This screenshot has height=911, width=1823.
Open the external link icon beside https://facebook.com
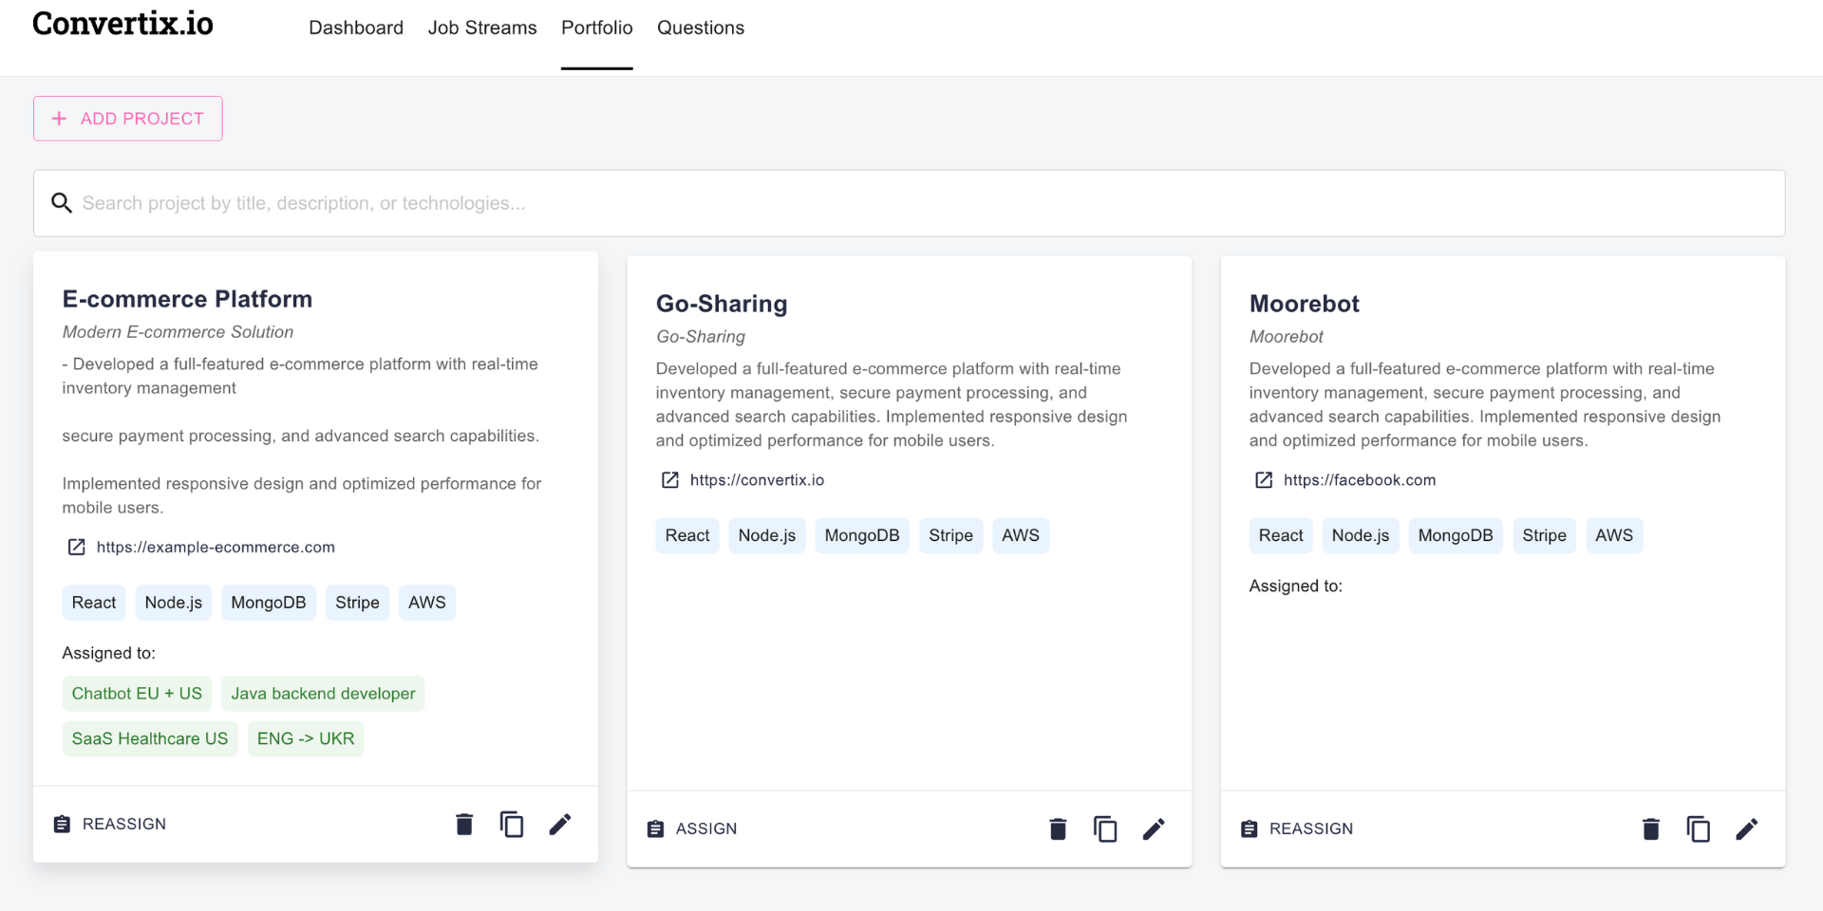(x=1263, y=480)
